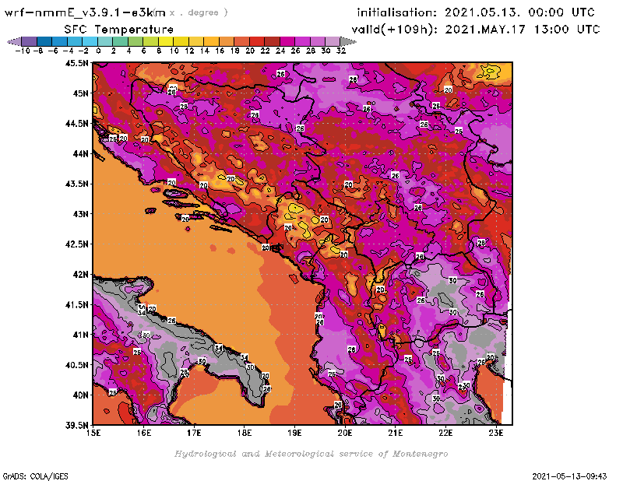This screenshot has height=481, width=623.
Task: Click the 45N latitude axis label
Action: coord(81,93)
